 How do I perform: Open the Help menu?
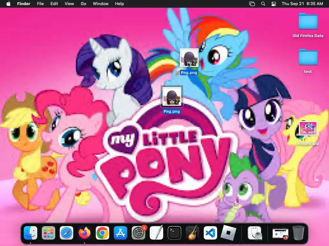[120, 4]
